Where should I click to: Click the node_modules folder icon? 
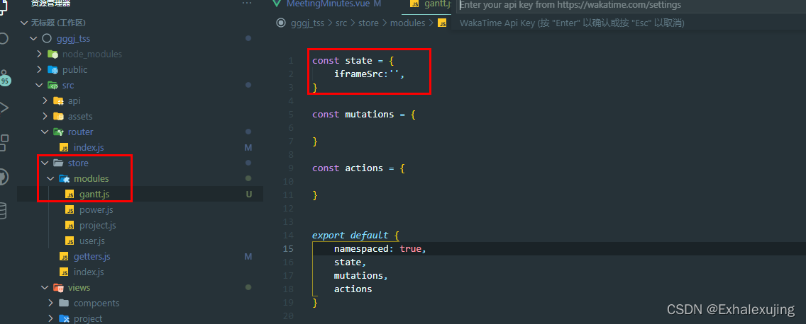pos(53,54)
